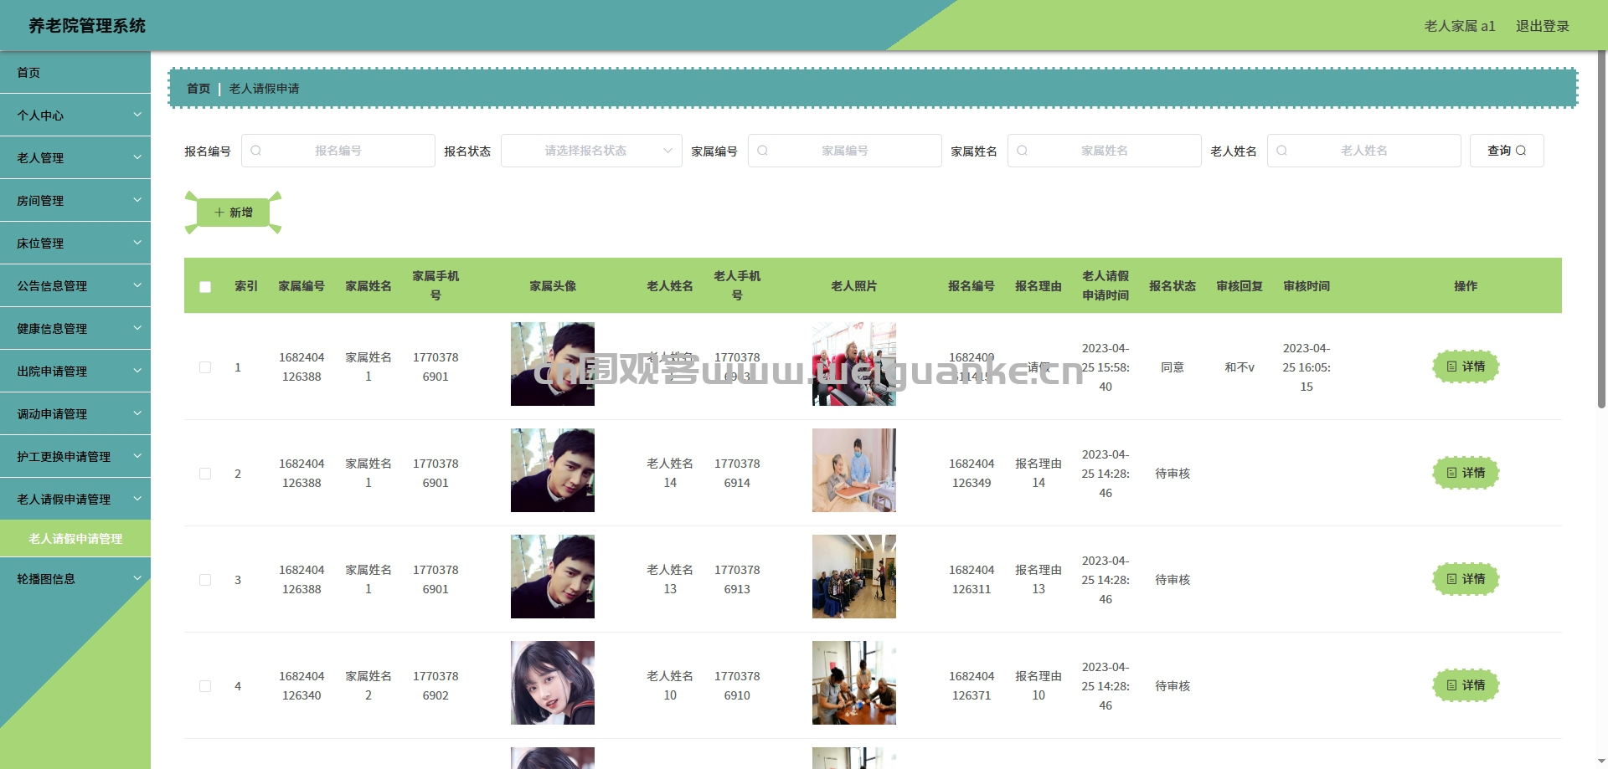
Task: Expand the 公告信息管理 sidebar menu
Action: (75, 286)
